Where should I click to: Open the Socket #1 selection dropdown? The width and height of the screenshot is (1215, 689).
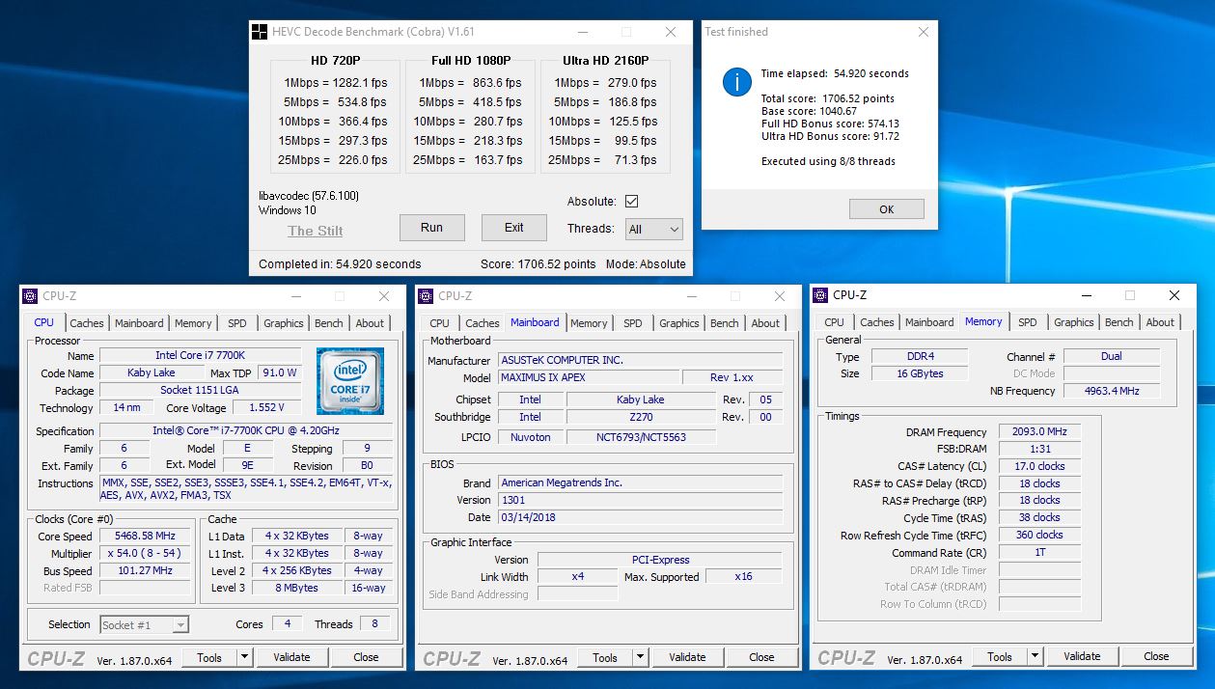(145, 625)
